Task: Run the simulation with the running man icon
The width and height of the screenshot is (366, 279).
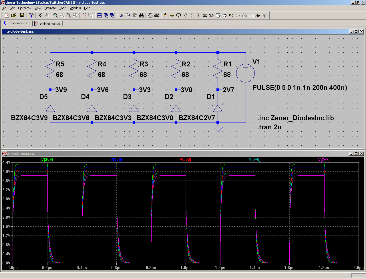Action: [40, 15]
